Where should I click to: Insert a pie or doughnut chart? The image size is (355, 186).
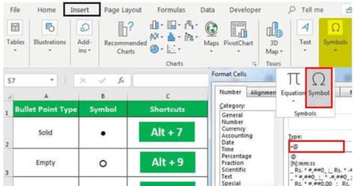(x=156, y=49)
